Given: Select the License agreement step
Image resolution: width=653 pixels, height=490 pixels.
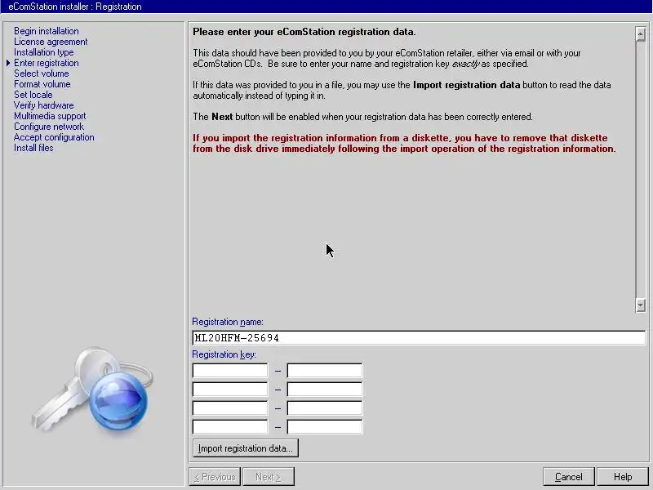Looking at the screenshot, I should point(51,42).
